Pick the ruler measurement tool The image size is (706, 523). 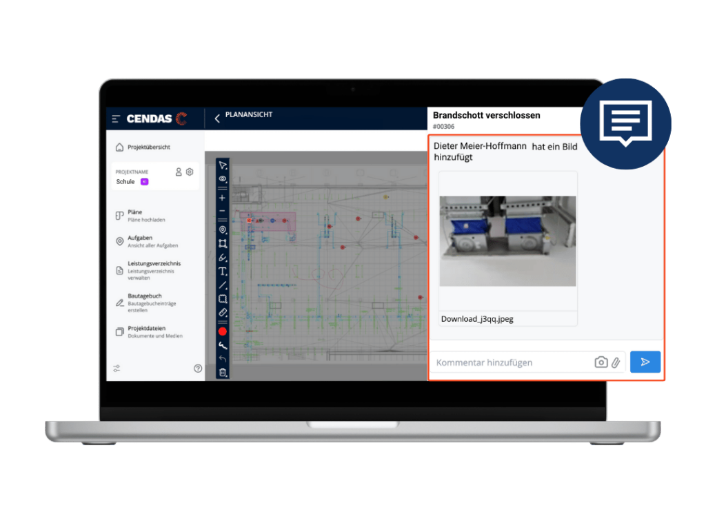pos(223,313)
